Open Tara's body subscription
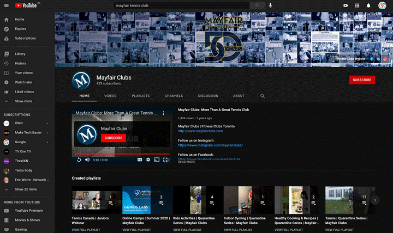The image size is (393, 233). (x=26, y=170)
